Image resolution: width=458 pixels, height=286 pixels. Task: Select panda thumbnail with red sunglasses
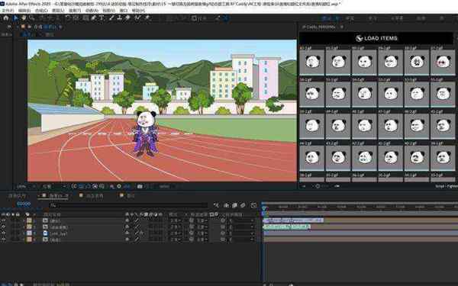point(443,63)
